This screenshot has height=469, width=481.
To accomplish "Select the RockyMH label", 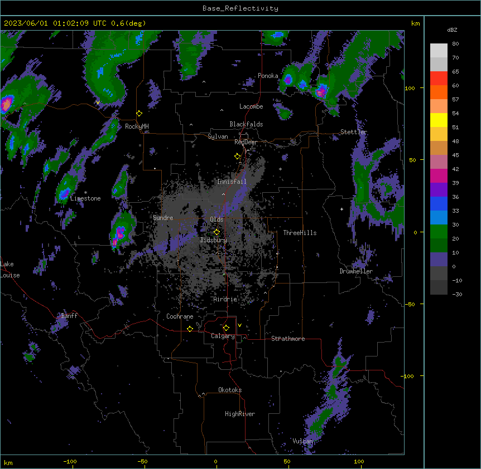I will tap(137, 126).
